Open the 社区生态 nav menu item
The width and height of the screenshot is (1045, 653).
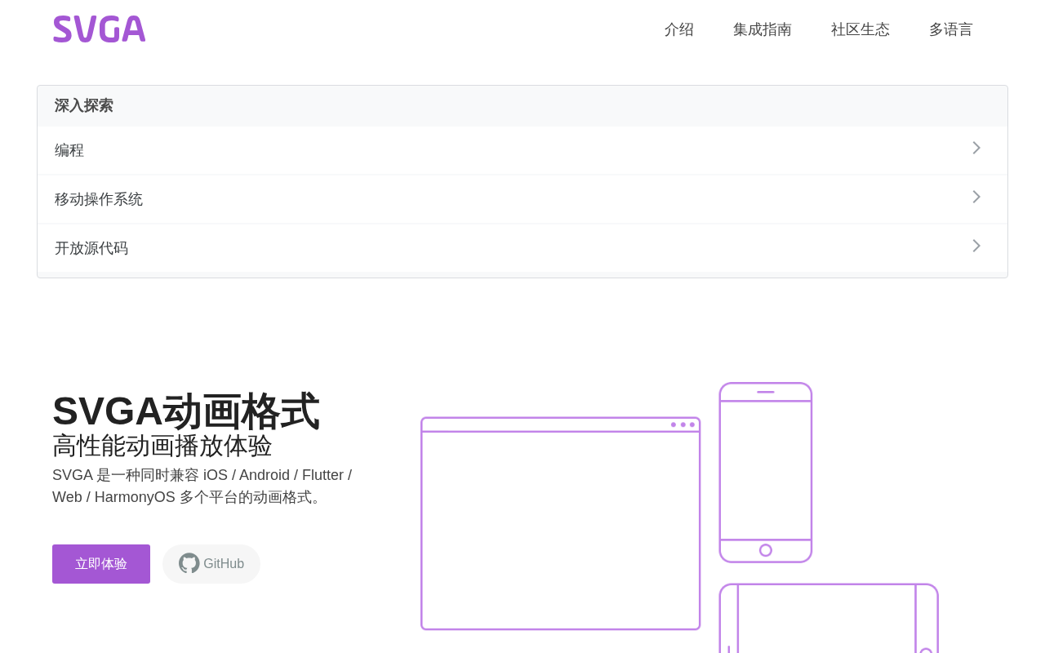click(x=860, y=29)
